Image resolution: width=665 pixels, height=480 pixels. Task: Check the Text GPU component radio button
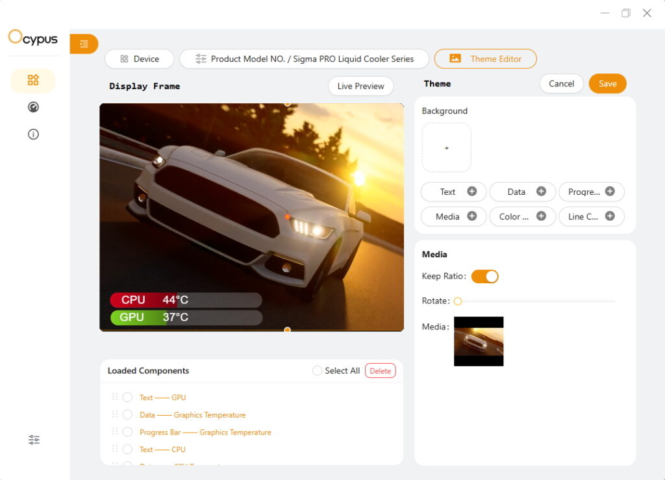(x=127, y=398)
